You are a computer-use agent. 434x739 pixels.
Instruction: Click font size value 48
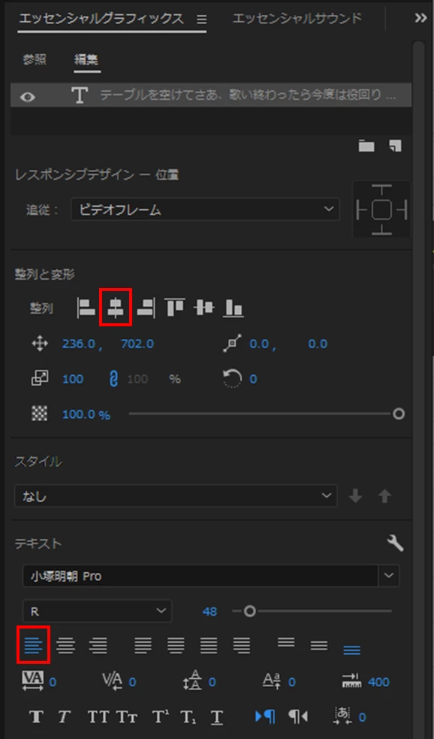click(x=209, y=612)
